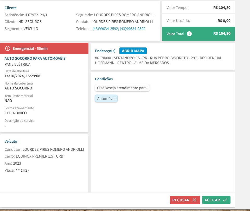Click the 'Olá! Deseja atendimento para:' message

pyautogui.click(x=122, y=88)
